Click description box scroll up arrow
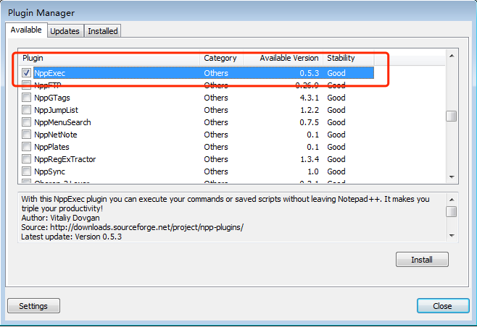Image resolution: width=477 pixels, height=327 pixels. (452, 200)
